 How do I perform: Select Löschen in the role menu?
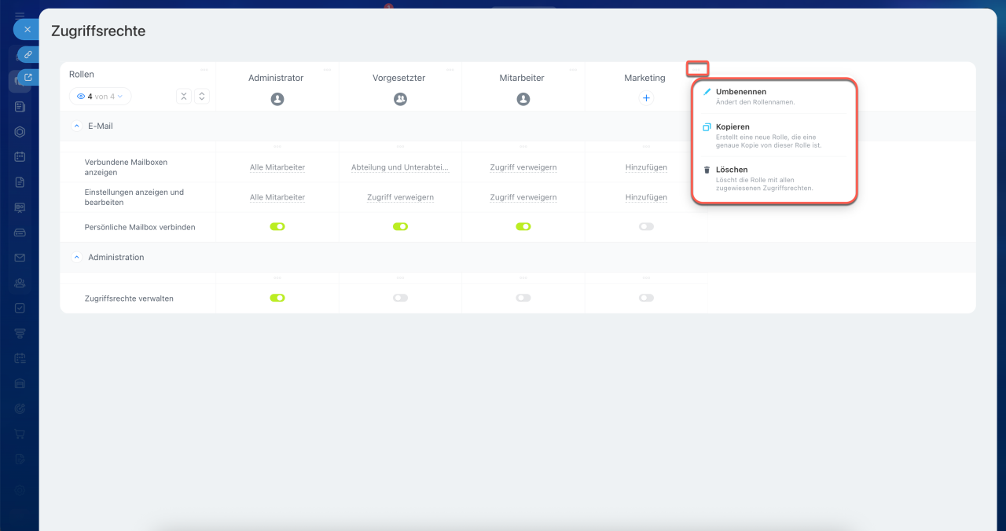click(x=731, y=170)
